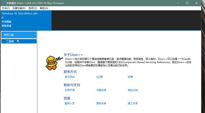Open the 帮助(H) menu

(44, 8)
